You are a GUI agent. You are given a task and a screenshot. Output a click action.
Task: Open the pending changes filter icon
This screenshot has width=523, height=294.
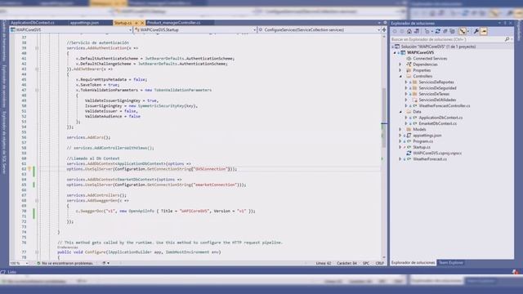click(427, 31)
